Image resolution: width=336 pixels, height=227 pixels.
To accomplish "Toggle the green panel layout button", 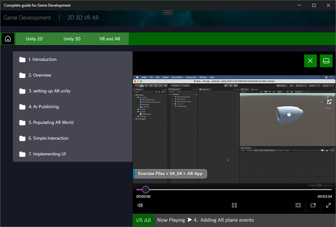I will [326, 61].
